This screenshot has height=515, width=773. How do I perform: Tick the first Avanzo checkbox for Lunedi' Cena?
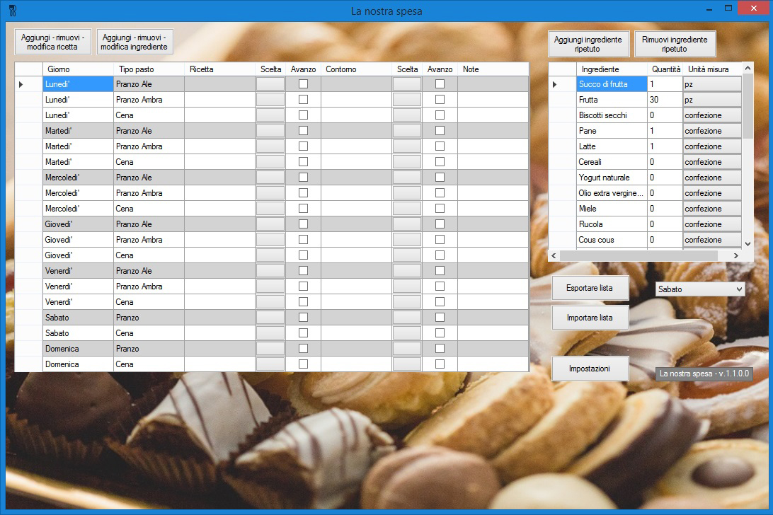point(303,115)
